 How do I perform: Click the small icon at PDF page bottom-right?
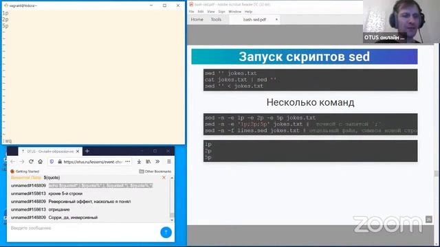click(x=428, y=220)
